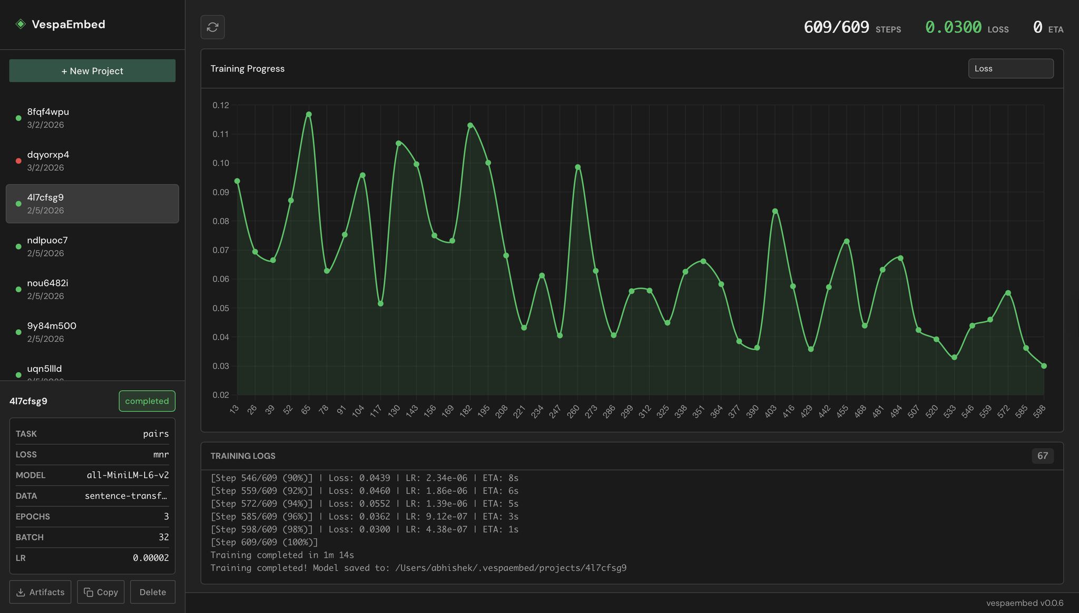
Task: Click red status dot of dqyorxp4
Action: (18, 161)
